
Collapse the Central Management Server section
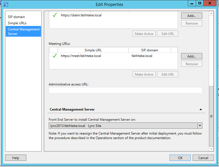(x=201, y=109)
